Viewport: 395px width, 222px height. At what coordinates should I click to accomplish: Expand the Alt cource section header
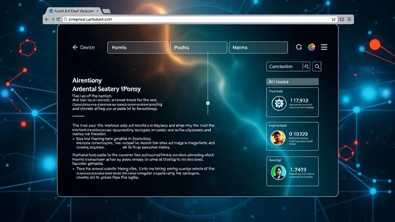point(292,81)
